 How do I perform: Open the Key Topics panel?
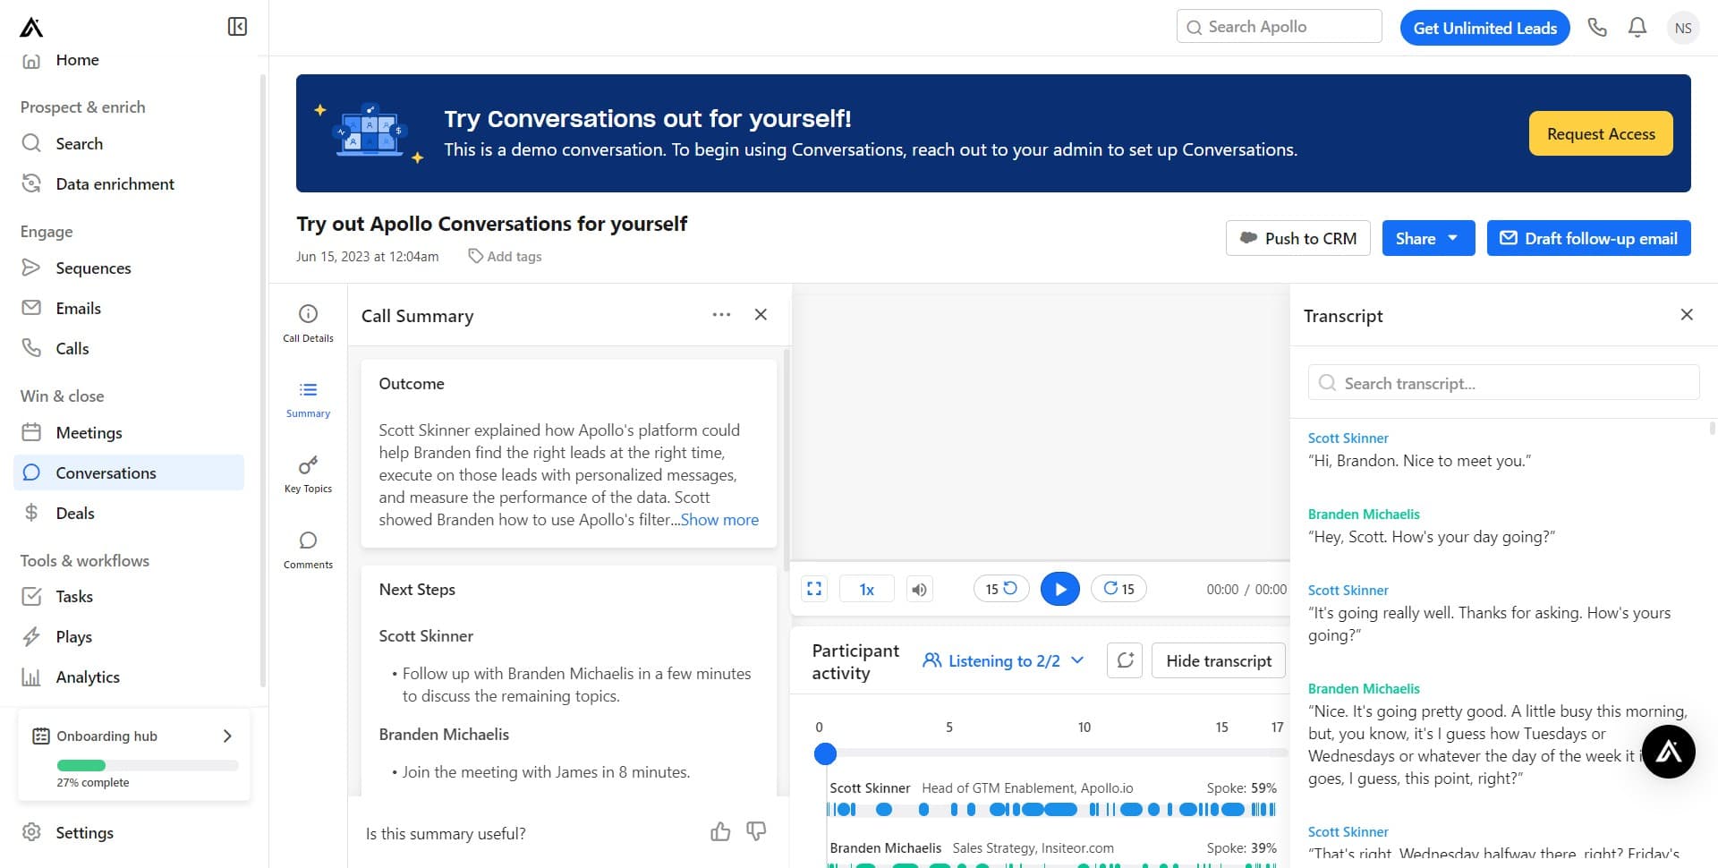point(308,474)
